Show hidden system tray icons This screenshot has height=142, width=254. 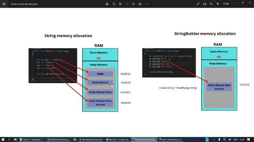click(214, 139)
